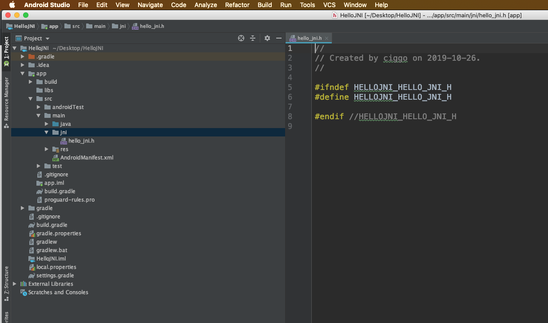Image resolution: width=548 pixels, height=323 pixels.
Task: Select the gradlew file
Action: [43, 242]
